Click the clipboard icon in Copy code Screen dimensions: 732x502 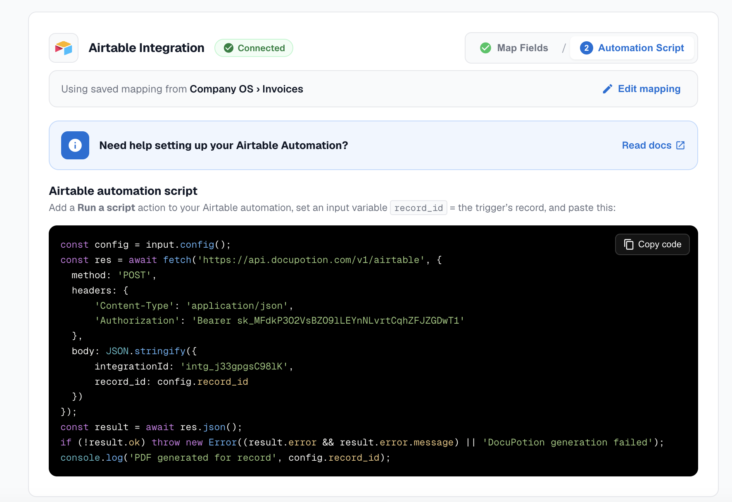pos(628,244)
